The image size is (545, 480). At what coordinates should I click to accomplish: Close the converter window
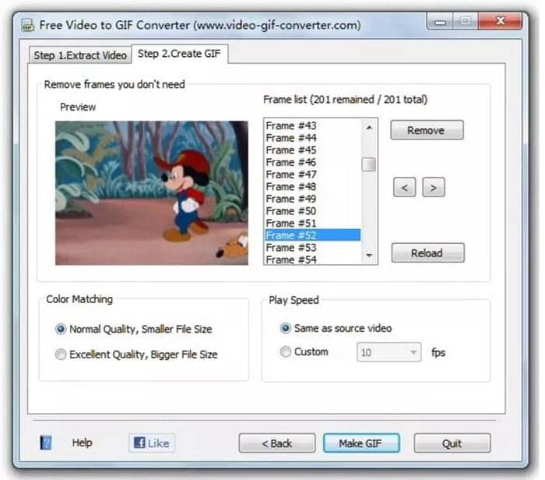(x=500, y=21)
